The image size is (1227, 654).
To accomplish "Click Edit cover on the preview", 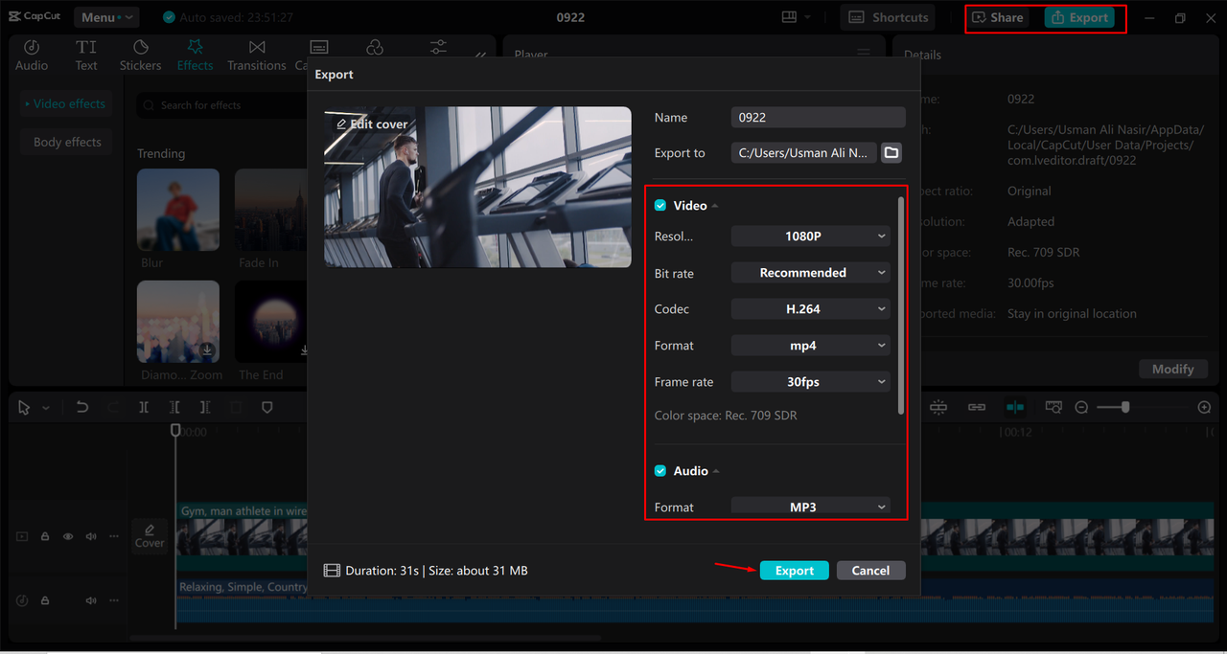I will [372, 124].
